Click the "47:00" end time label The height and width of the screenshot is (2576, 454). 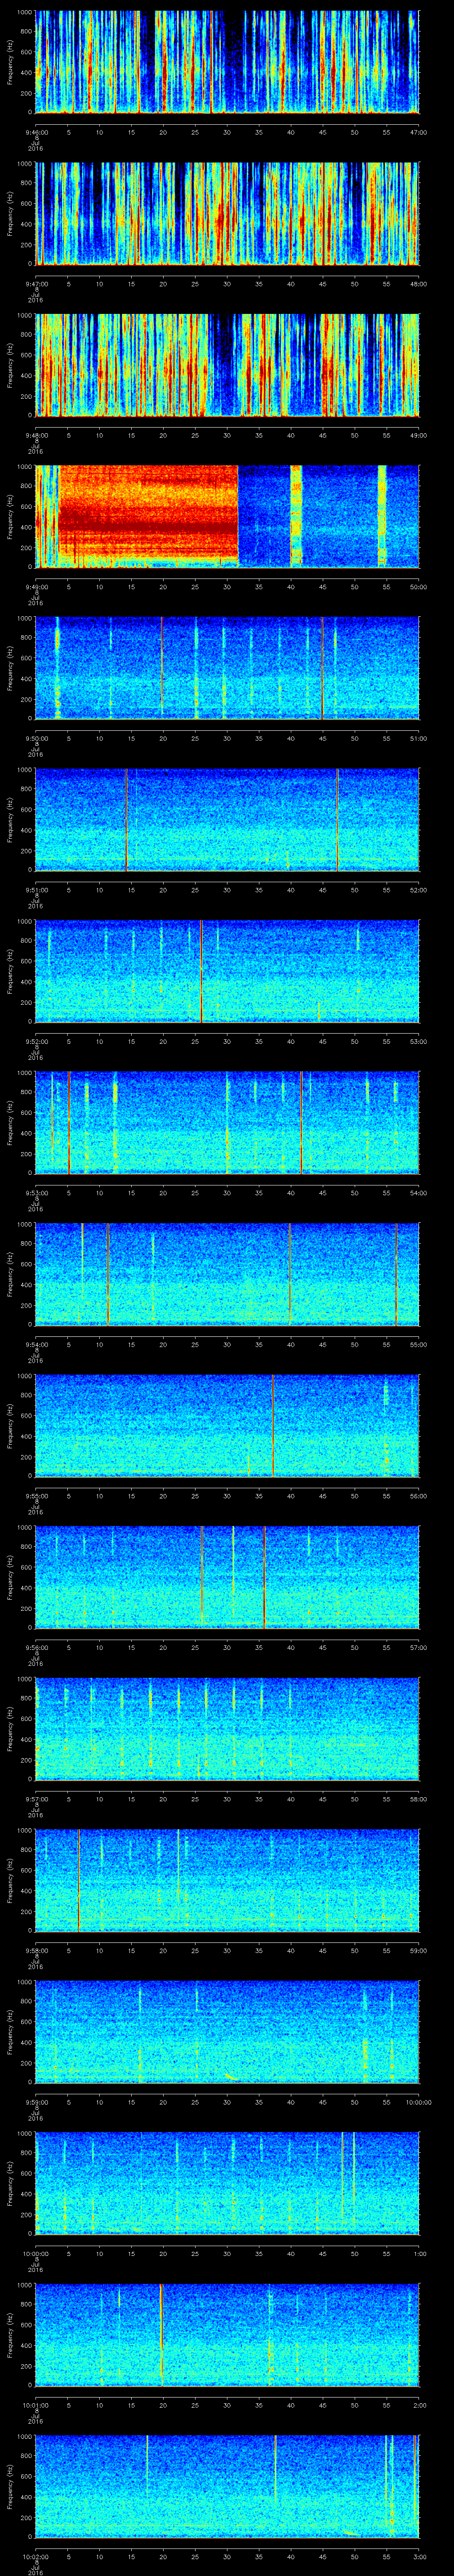418,132
